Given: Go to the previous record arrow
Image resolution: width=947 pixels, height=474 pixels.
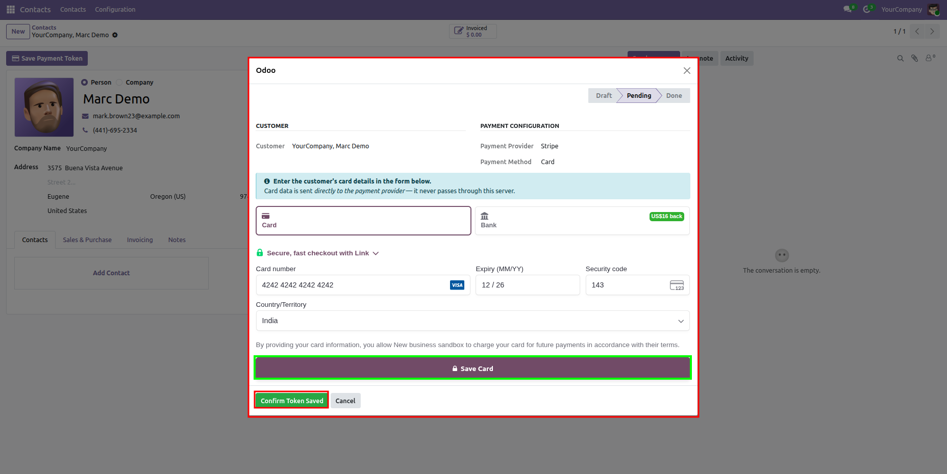Looking at the screenshot, I should click(x=917, y=32).
